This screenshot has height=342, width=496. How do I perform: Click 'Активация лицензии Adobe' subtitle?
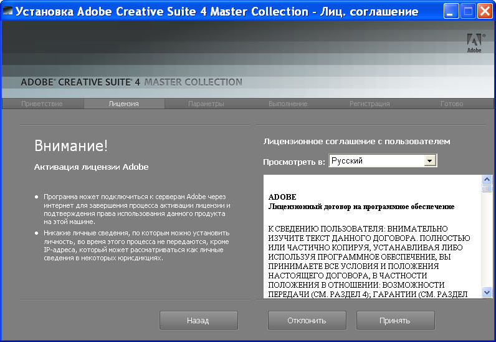click(x=91, y=167)
